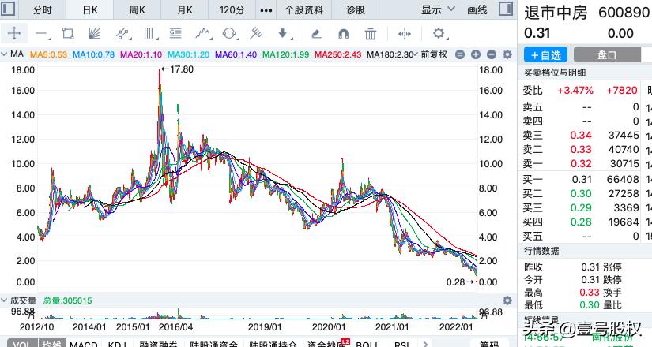Select the MACD indicator tab
Image resolution: width=652 pixels, height=347 pixels.
(84, 344)
